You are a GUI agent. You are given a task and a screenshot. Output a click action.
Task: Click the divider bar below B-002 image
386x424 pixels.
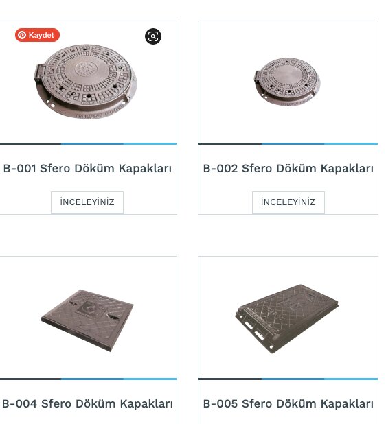pyautogui.click(x=288, y=144)
